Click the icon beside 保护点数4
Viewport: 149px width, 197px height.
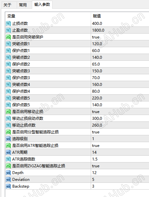coord(8,91)
